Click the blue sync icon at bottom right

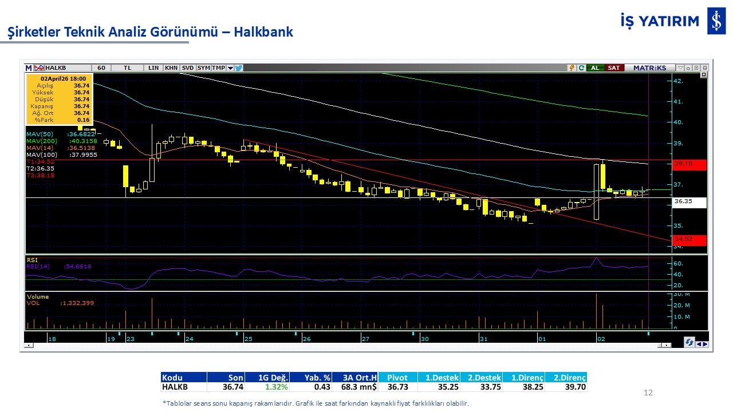pos(689,342)
